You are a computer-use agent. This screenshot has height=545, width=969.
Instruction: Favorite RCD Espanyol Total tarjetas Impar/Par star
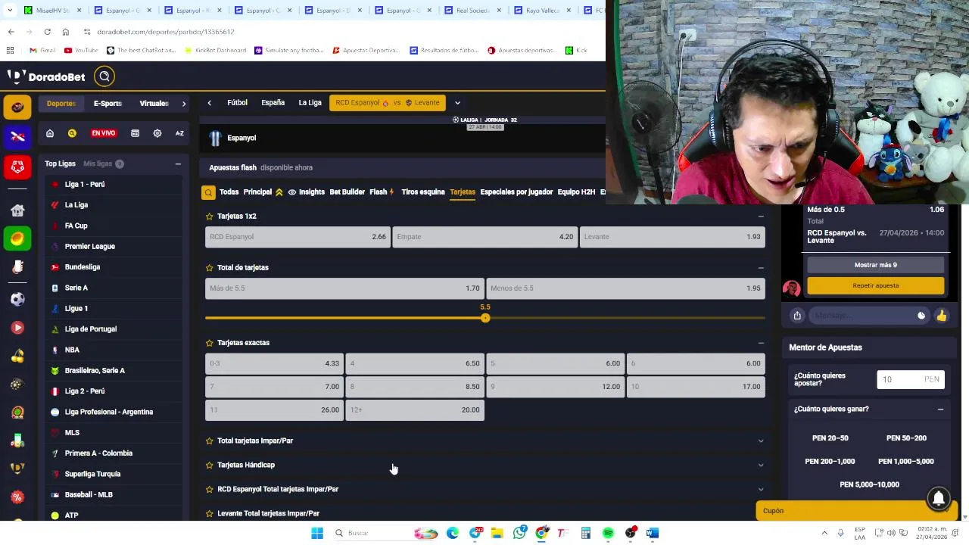[210, 489]
